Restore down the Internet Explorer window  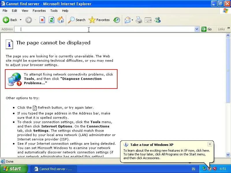[x=221, y=4]
